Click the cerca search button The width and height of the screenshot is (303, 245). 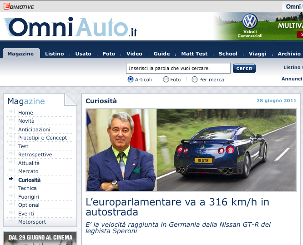click(244, 68)
